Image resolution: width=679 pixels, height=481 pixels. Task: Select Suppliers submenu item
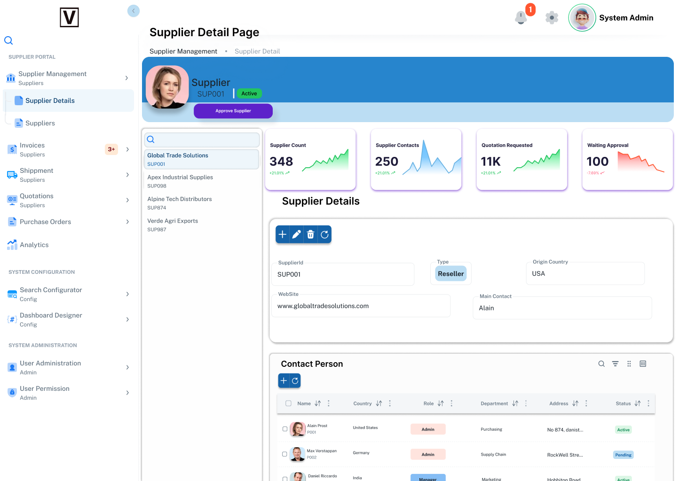pos(40,123)
